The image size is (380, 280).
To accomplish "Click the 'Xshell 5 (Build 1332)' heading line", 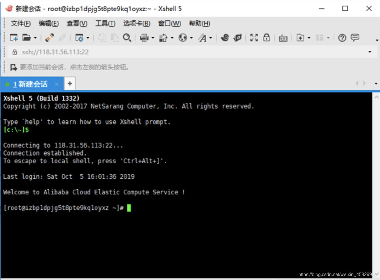I will [x=41, y=98].
